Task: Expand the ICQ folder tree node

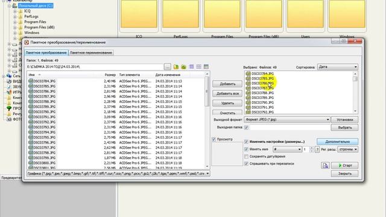Action: pyautogui.click(x=15, y=11)
